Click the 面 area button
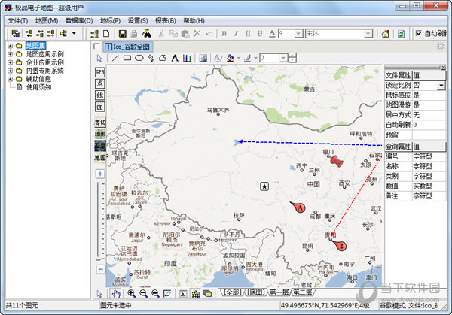This screenshot has width=452, height=315. coord(99,107)
